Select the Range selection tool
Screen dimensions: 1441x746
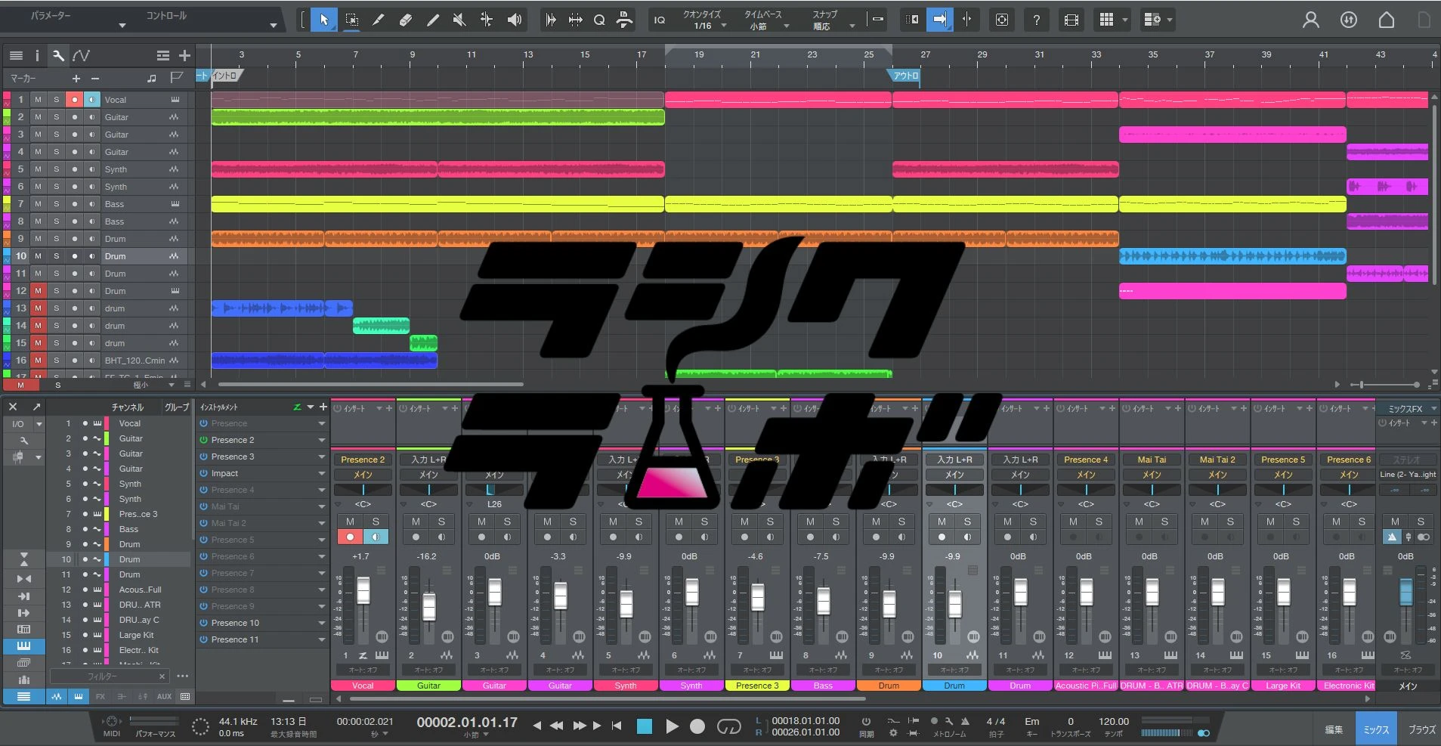click(351, 20)
